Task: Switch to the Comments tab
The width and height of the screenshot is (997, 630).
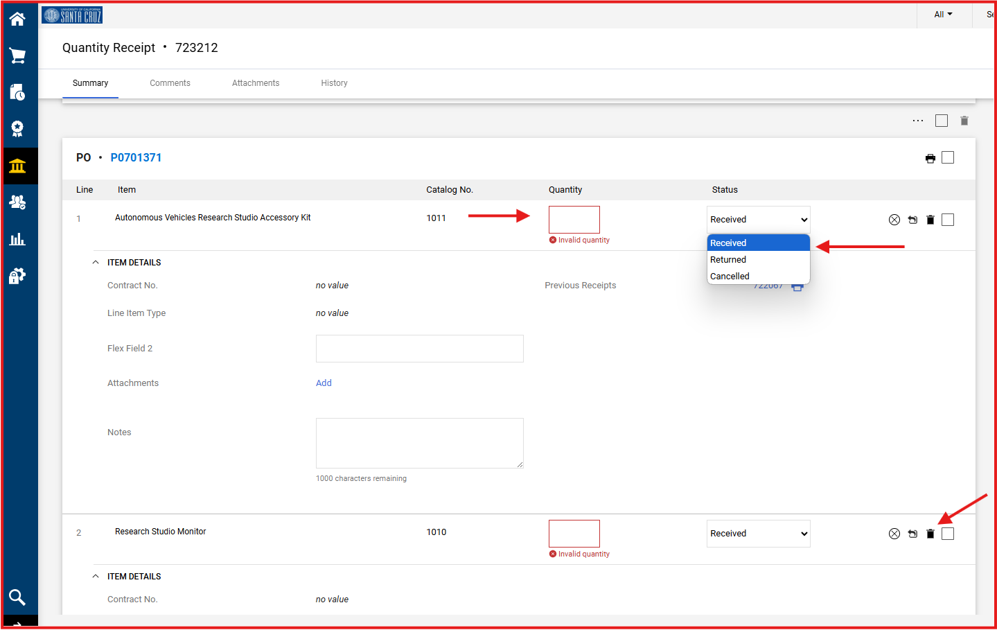Action: (x=170, y=83)
